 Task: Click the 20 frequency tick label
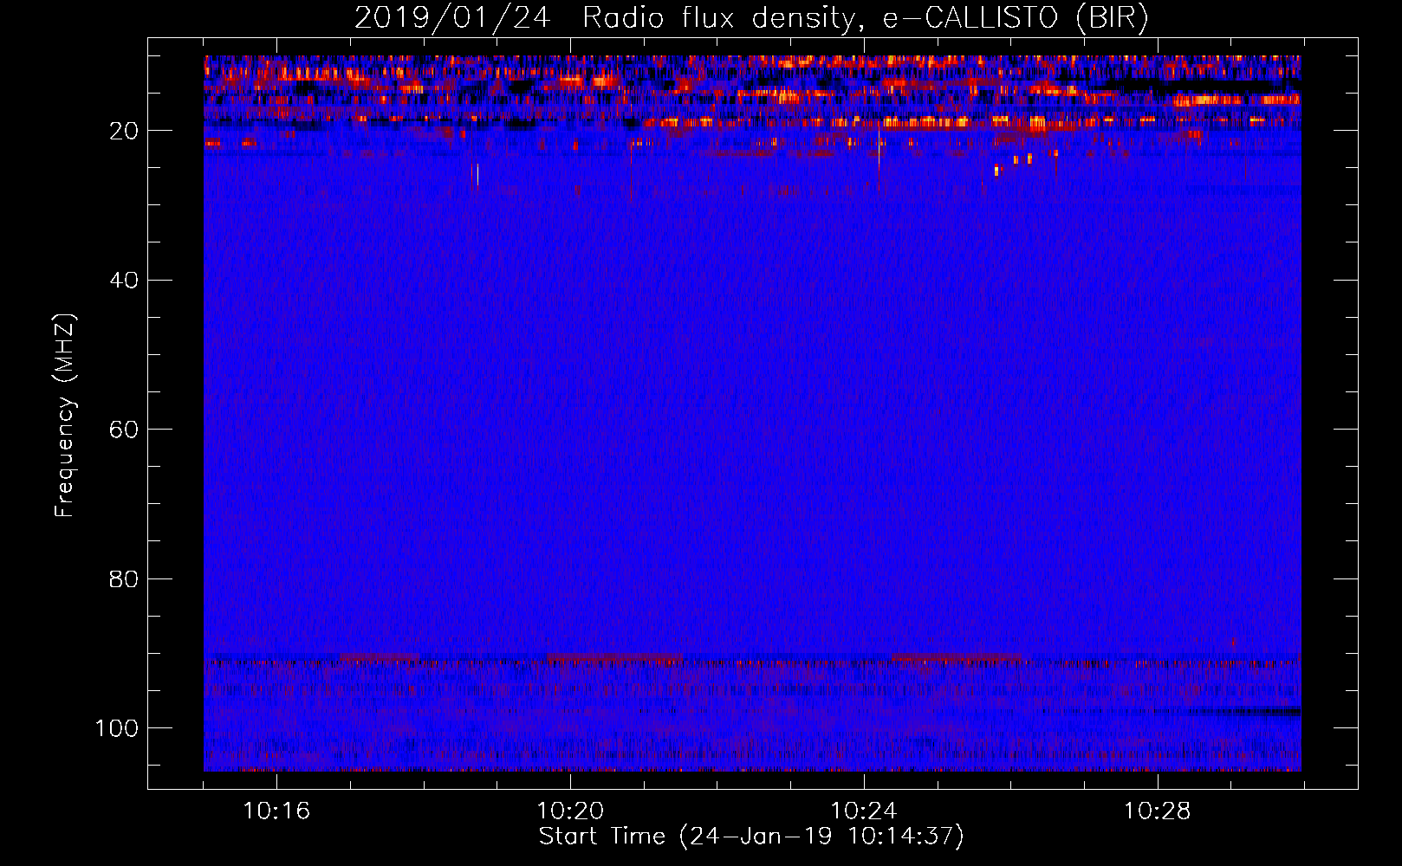pyautogui.click(x=124, y=131)
